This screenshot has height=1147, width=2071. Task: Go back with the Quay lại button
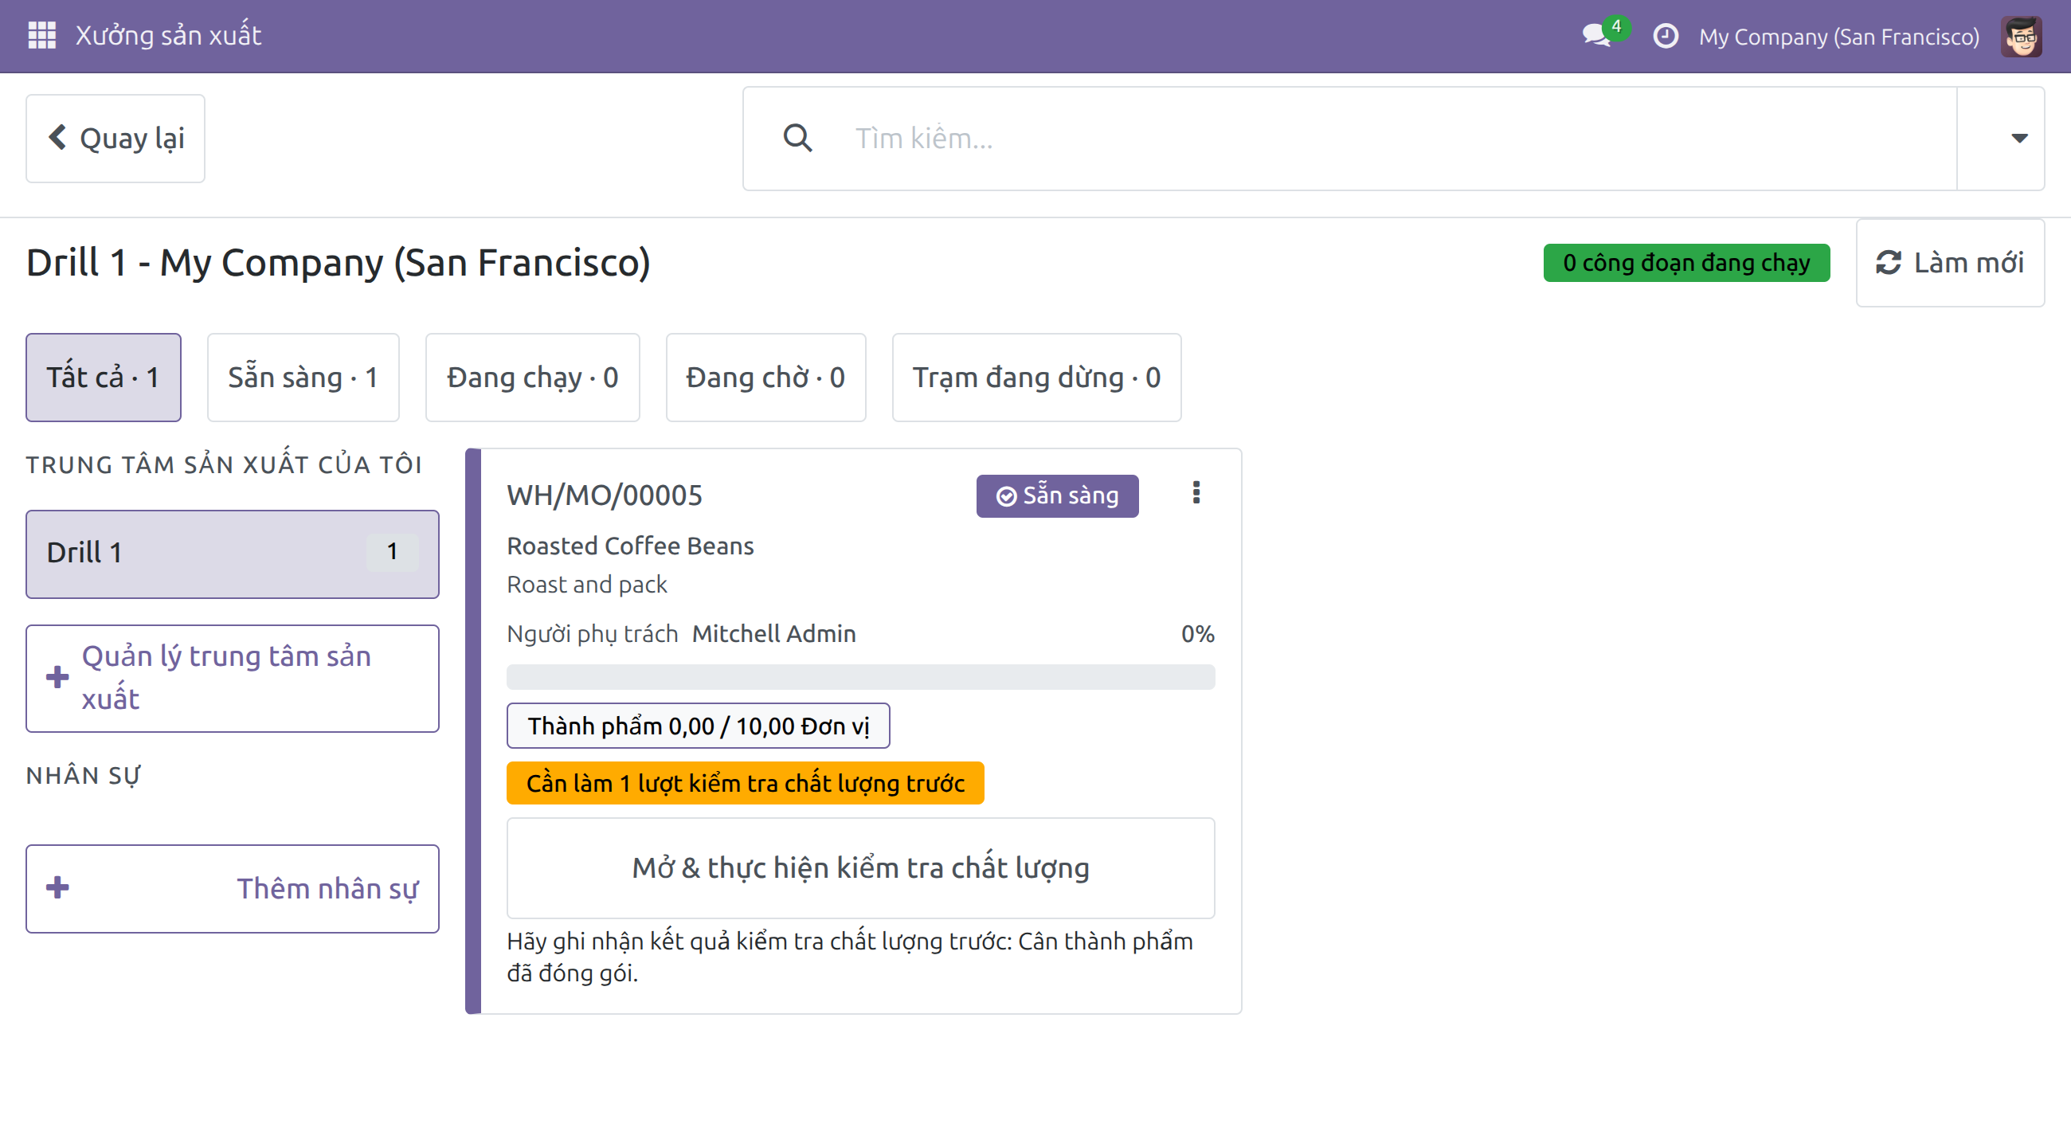[115, 139]
